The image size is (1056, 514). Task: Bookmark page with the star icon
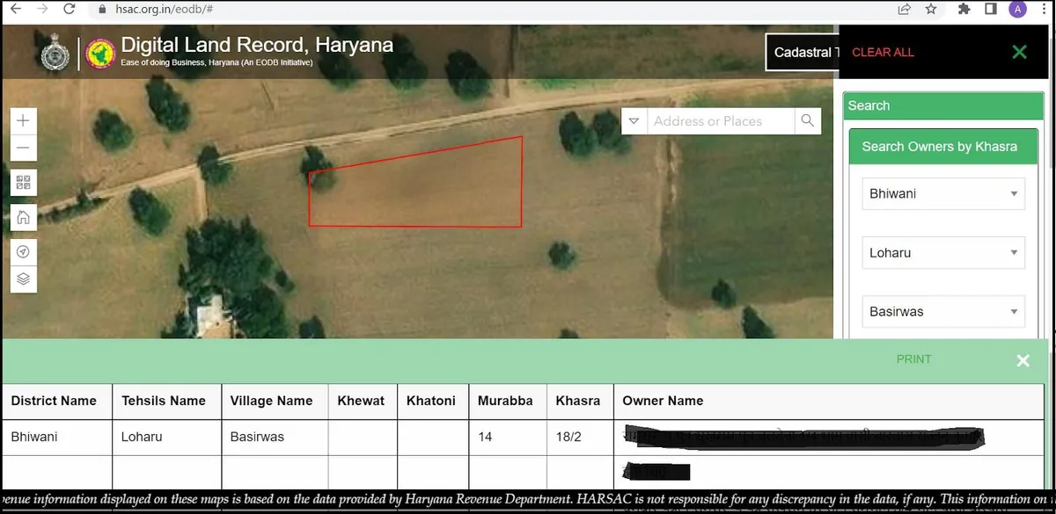(x=931, y=10)
